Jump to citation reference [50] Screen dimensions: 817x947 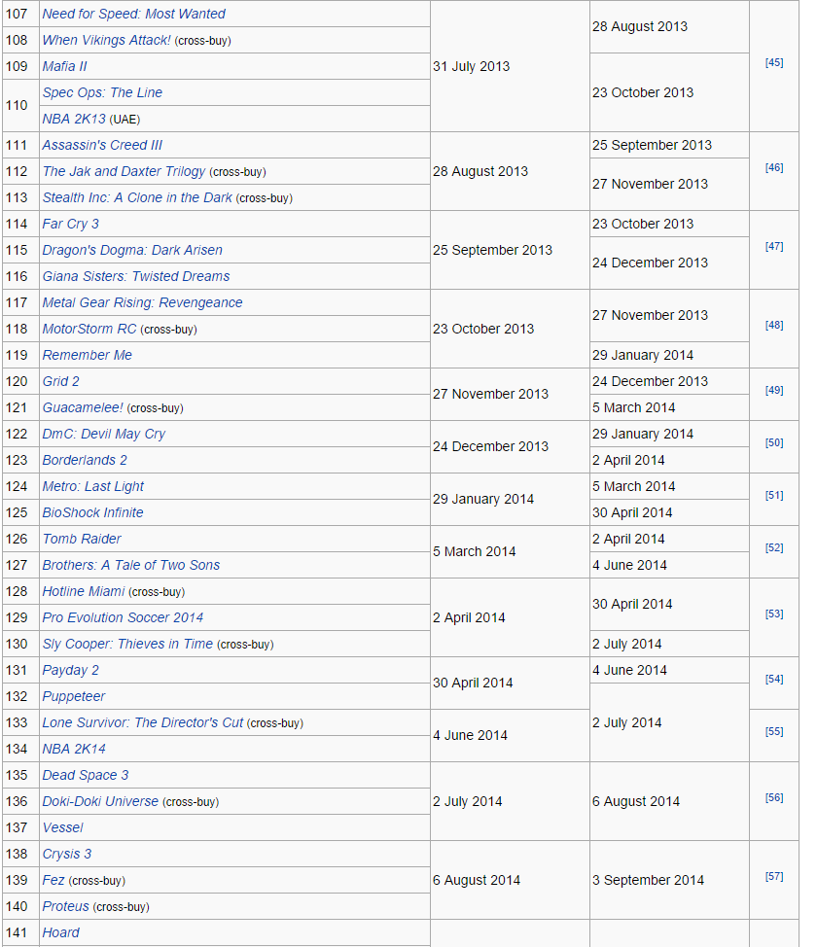(774, 443)
